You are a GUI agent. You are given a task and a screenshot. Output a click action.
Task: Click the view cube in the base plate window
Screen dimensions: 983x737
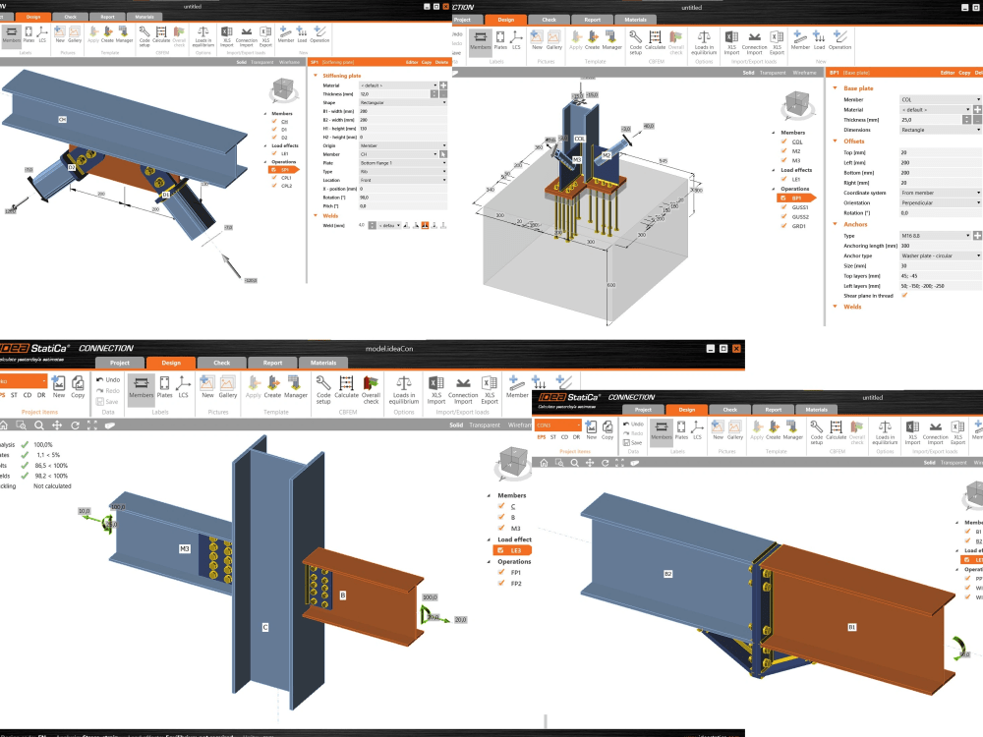tap(797, 104)
